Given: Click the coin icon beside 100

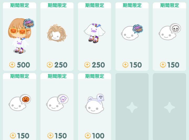Looking at the screenshot, I should tap(88, 136).
